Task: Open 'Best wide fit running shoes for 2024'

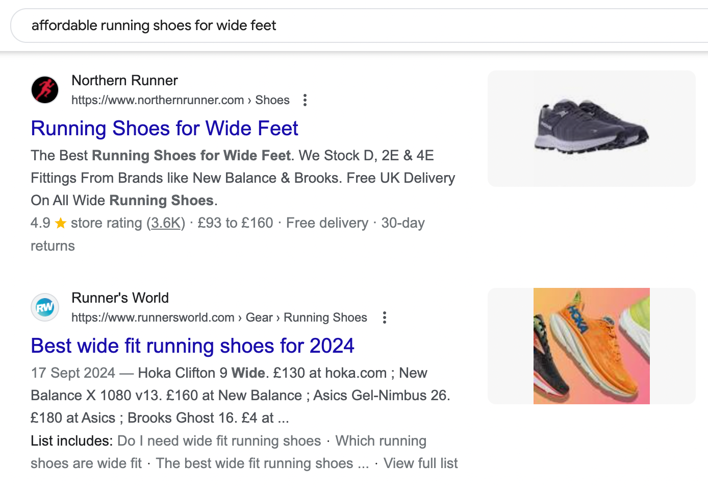Action: point(192,346)
